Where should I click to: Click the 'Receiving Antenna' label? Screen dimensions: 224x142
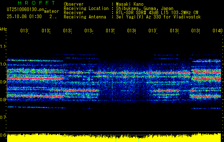[x=85, y=17]
